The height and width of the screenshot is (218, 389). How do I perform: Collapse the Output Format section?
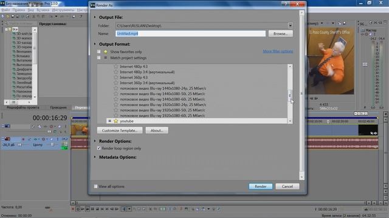coord(95,44)
